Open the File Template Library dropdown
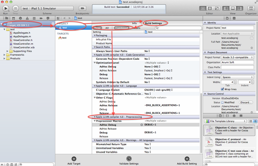Image resolution: width=258 pixels, height=166 pixels. coord(225,121)
